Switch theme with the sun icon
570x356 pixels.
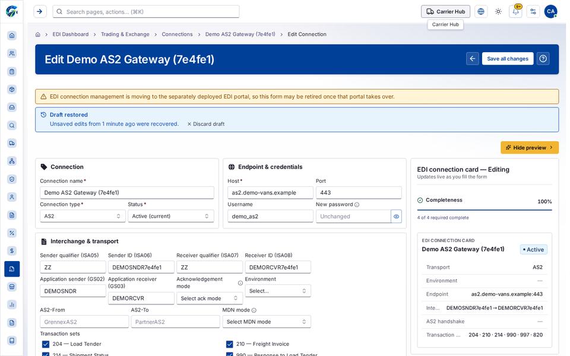(x=498, y=12)
